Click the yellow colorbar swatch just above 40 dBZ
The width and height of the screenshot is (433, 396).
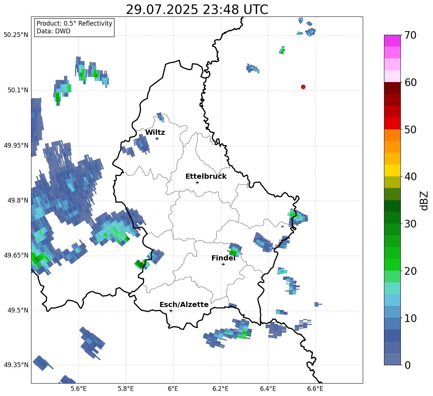pos(392,170)
